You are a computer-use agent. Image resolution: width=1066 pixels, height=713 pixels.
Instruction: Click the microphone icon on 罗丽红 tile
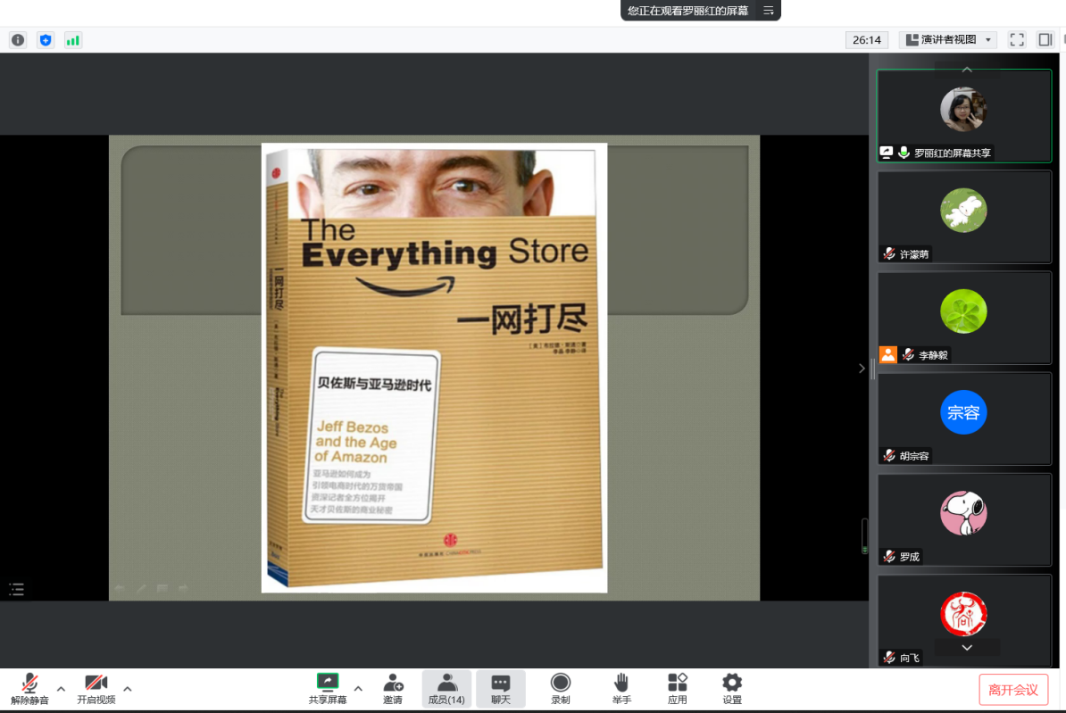coord(904,153)
